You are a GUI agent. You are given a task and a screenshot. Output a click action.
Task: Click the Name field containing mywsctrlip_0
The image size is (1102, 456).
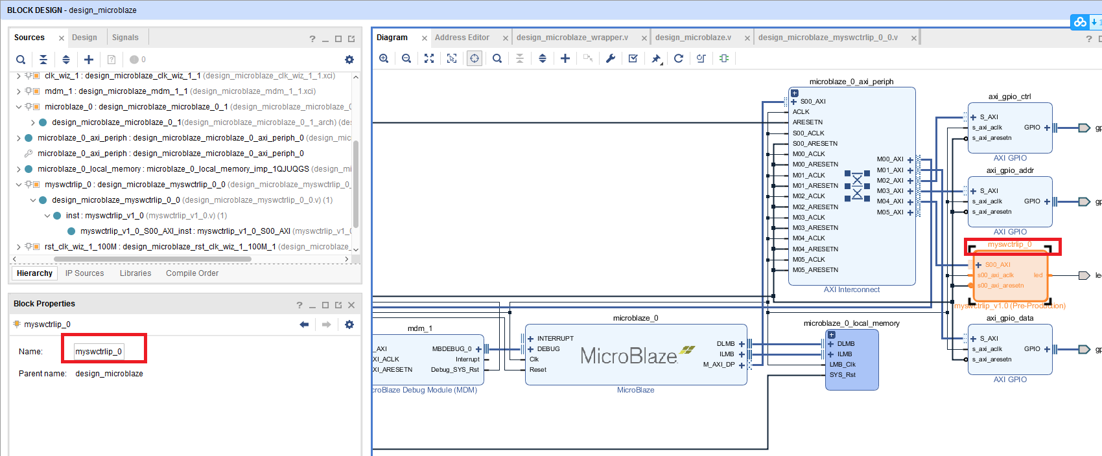pyautogui.click(x=99, y=352)
